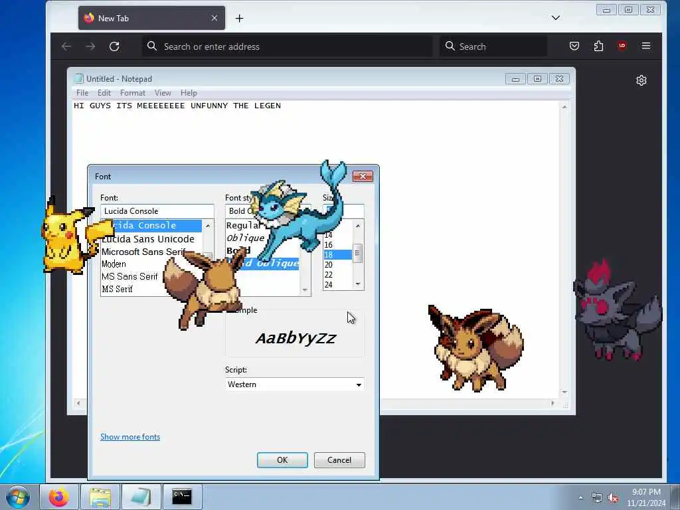Choose Modern in font list
Viewport: 680px width, 510px height.
114,264
